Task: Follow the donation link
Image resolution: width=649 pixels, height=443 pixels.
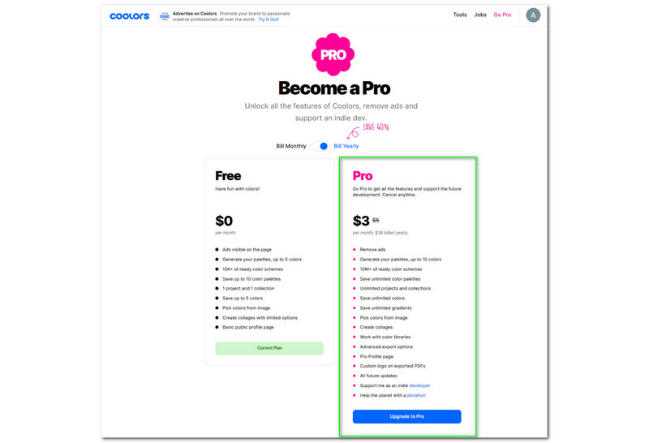Action: [416, 395]
